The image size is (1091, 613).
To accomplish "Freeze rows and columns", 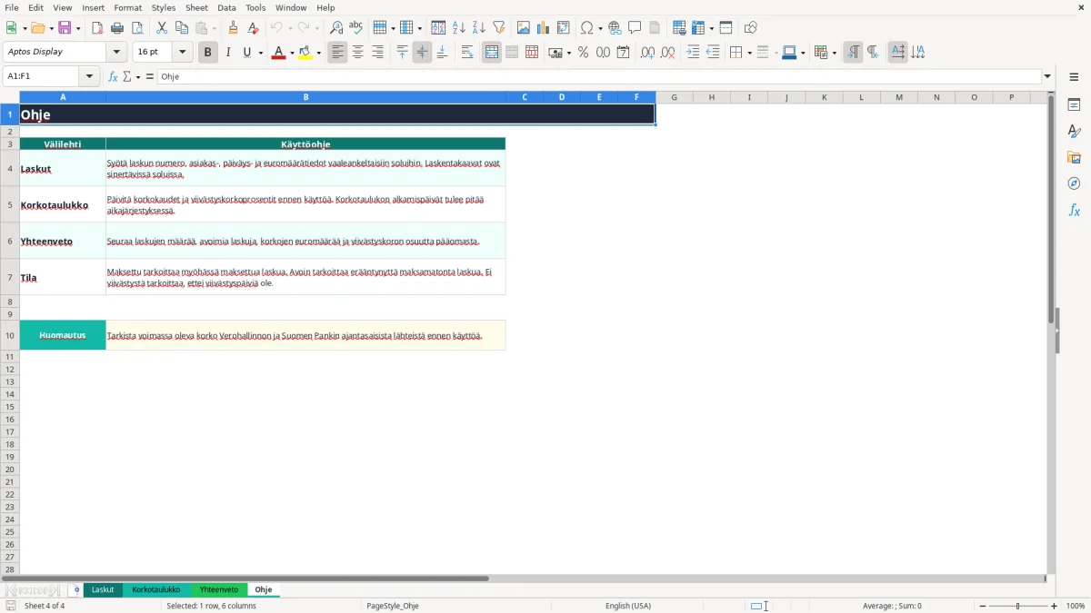I will click(699, 28).
